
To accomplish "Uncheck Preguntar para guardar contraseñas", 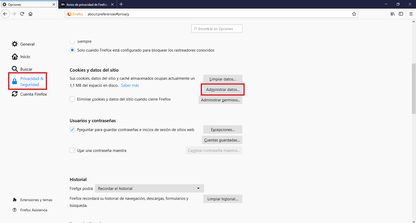I will tap(72, 129).
